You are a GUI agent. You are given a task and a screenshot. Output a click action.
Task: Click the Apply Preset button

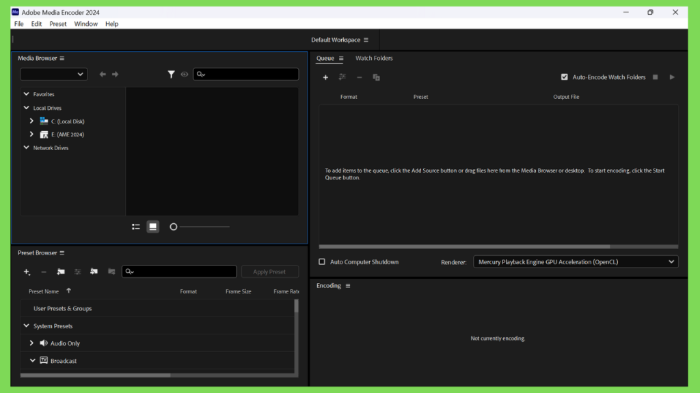(269, 272)
